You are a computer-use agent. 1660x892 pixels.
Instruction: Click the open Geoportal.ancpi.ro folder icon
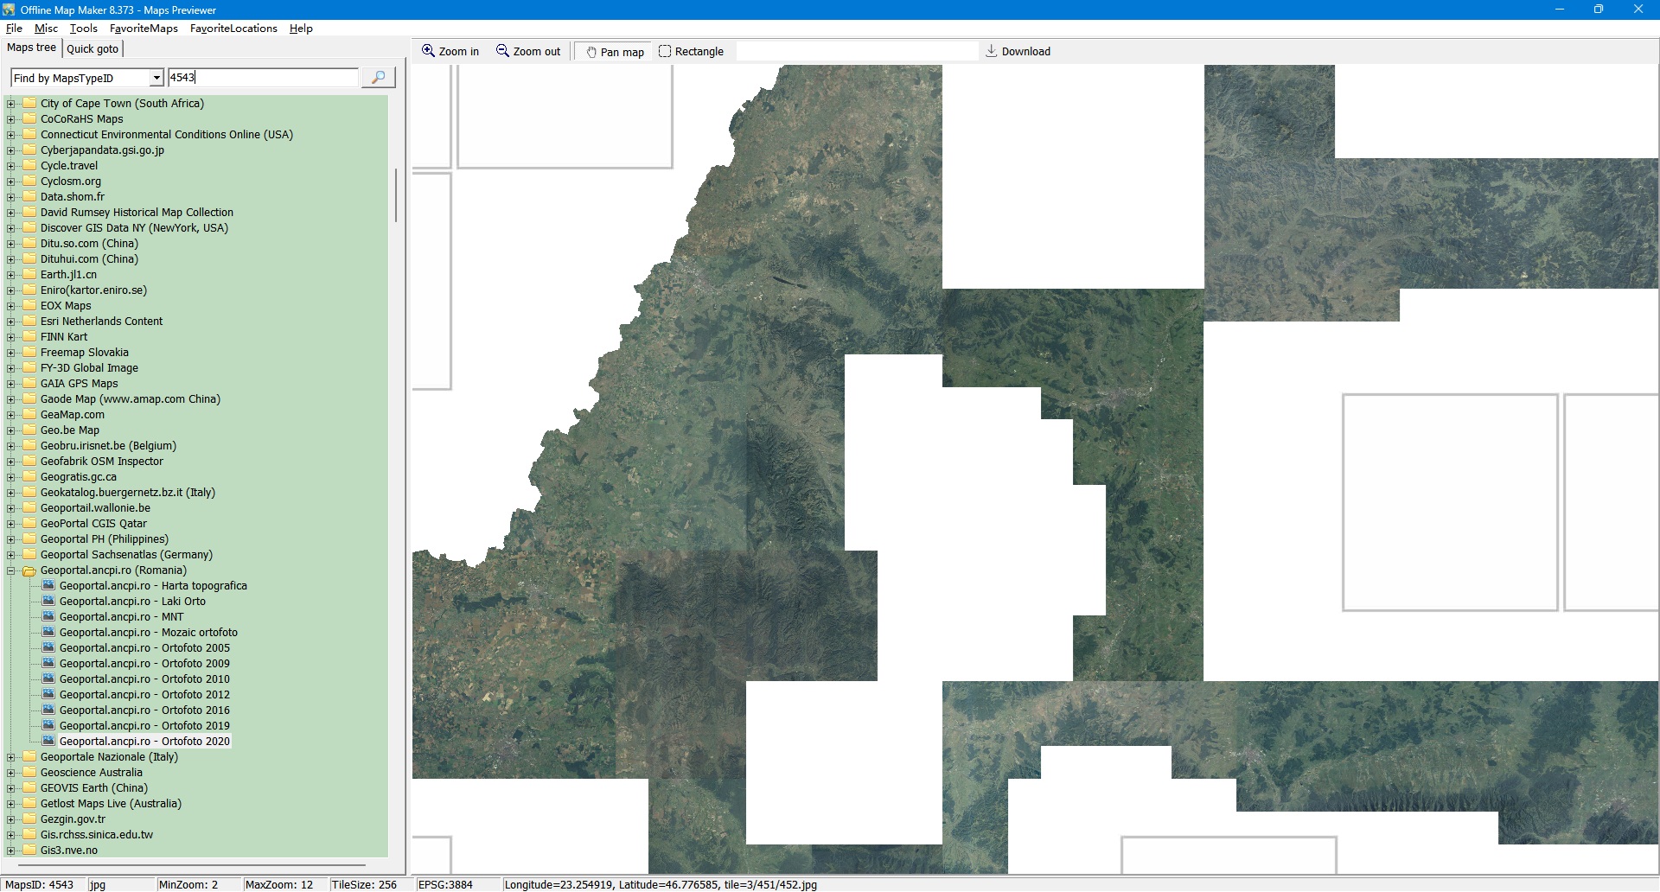(29, 570)
